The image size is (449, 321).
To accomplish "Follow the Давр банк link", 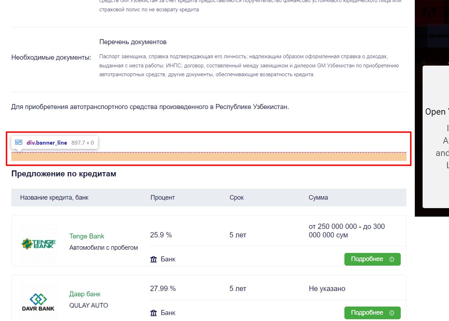I will pyautogui.click(x=85, y=294).
